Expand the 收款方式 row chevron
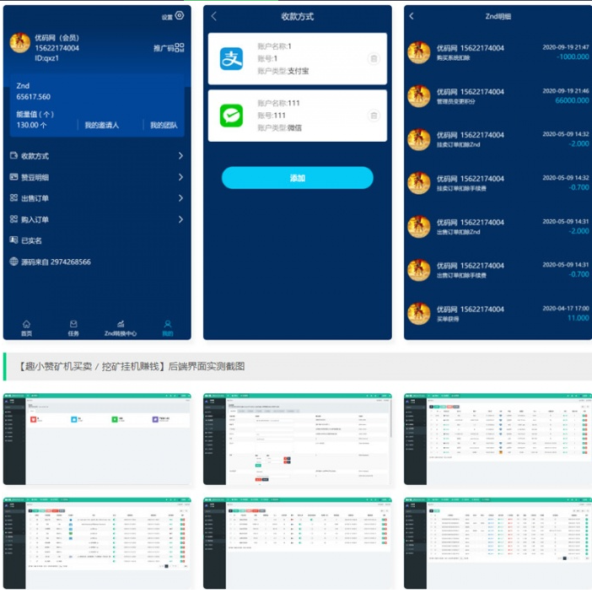Viewport: 592px width, 593px height. [x=180, y=156]
